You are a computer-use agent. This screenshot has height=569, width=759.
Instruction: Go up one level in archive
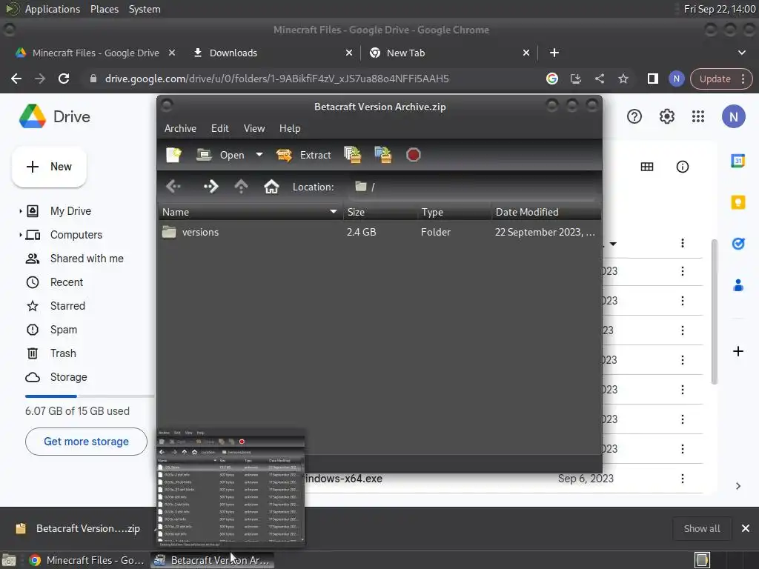coord(241,186)
